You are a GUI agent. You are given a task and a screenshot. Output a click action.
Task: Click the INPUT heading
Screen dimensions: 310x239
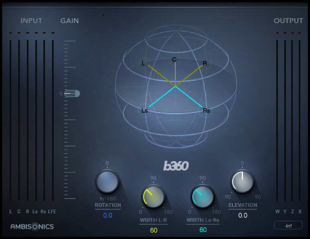pyautogui.click(x=31, y=21)
